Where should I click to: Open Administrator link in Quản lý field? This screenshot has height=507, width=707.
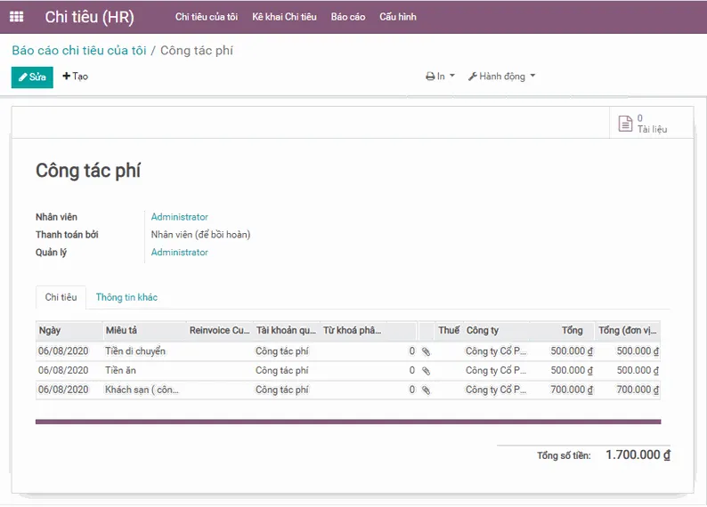coord(180,252)
